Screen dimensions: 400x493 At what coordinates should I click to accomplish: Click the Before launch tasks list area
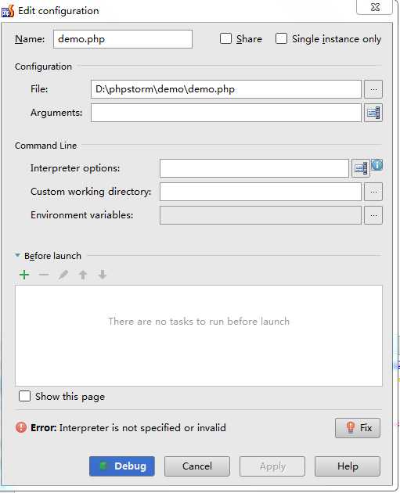click(199, 336)
